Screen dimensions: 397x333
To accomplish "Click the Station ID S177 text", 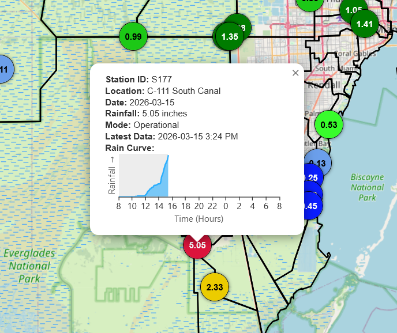I will [x=138, y=80].
